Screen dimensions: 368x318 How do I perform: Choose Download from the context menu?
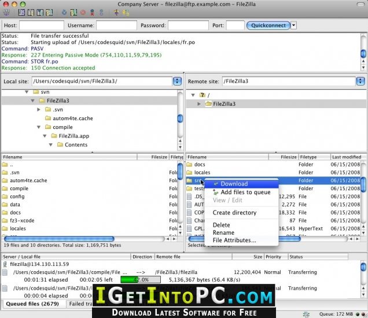tap(241, 184)
